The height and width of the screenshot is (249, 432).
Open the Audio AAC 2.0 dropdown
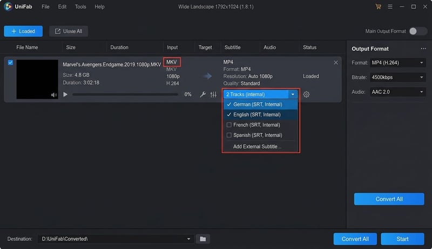coord(397,92)
